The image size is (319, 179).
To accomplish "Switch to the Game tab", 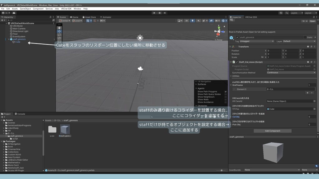I will (x=74, y=17).
